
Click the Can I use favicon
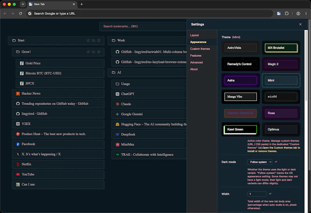pyautogui.click(x=18, y=185)
